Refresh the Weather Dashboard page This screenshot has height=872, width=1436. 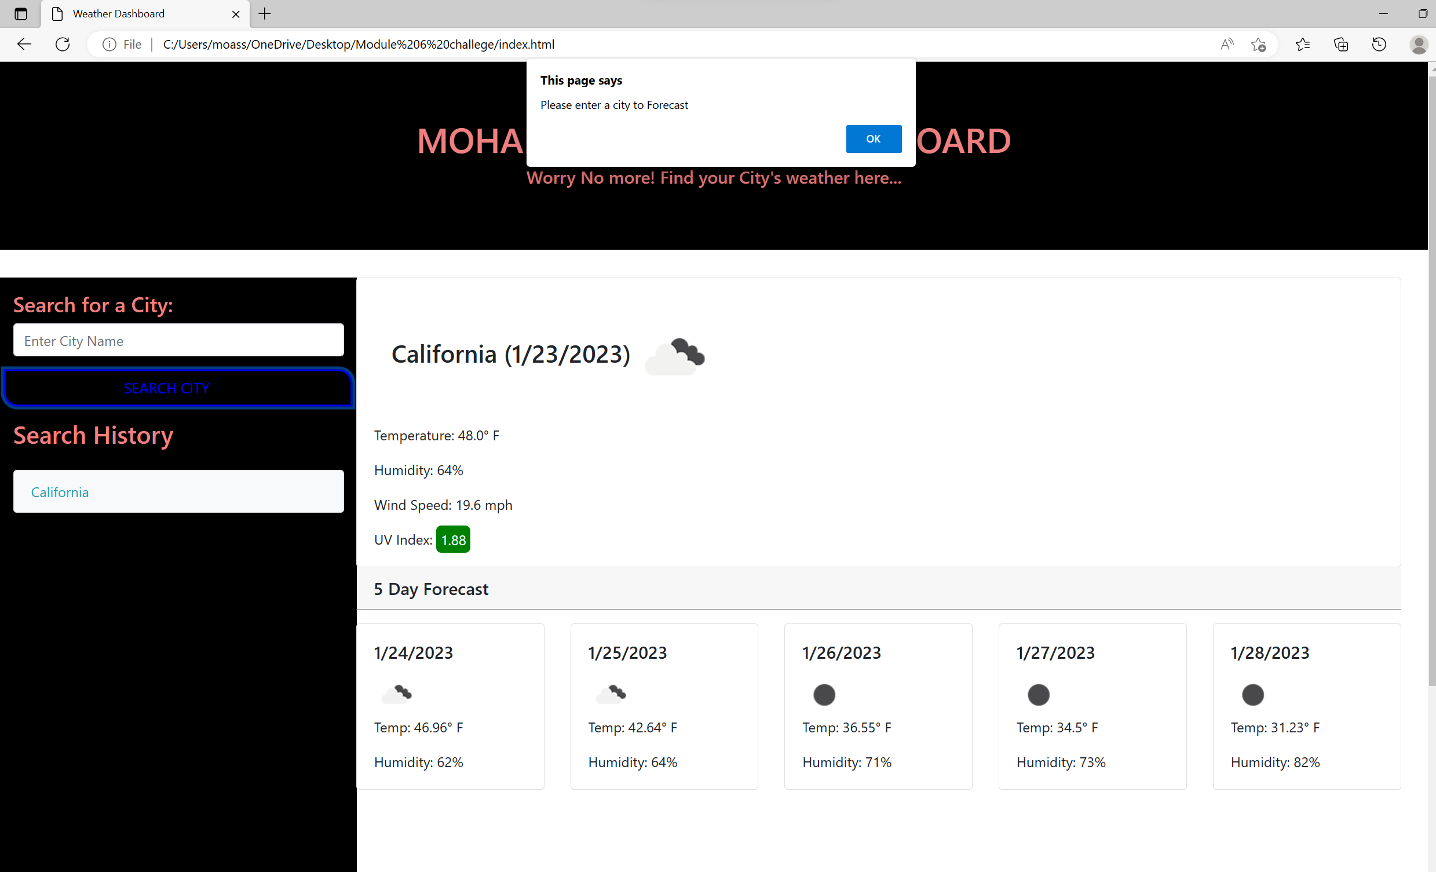tap(63, 44)
